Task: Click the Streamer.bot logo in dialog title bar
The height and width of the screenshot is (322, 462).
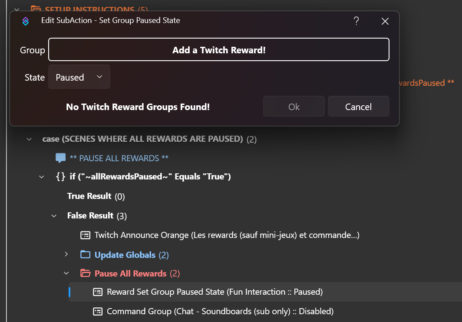Action: [x=25, y=21]
